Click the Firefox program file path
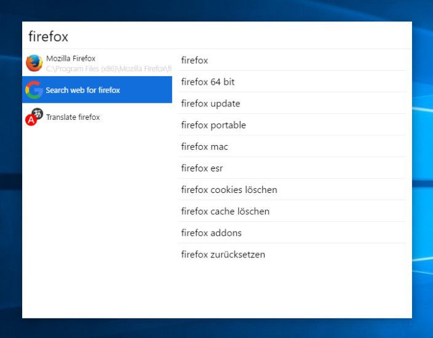This screenshot has width=433, height=338. click(109, 68)
